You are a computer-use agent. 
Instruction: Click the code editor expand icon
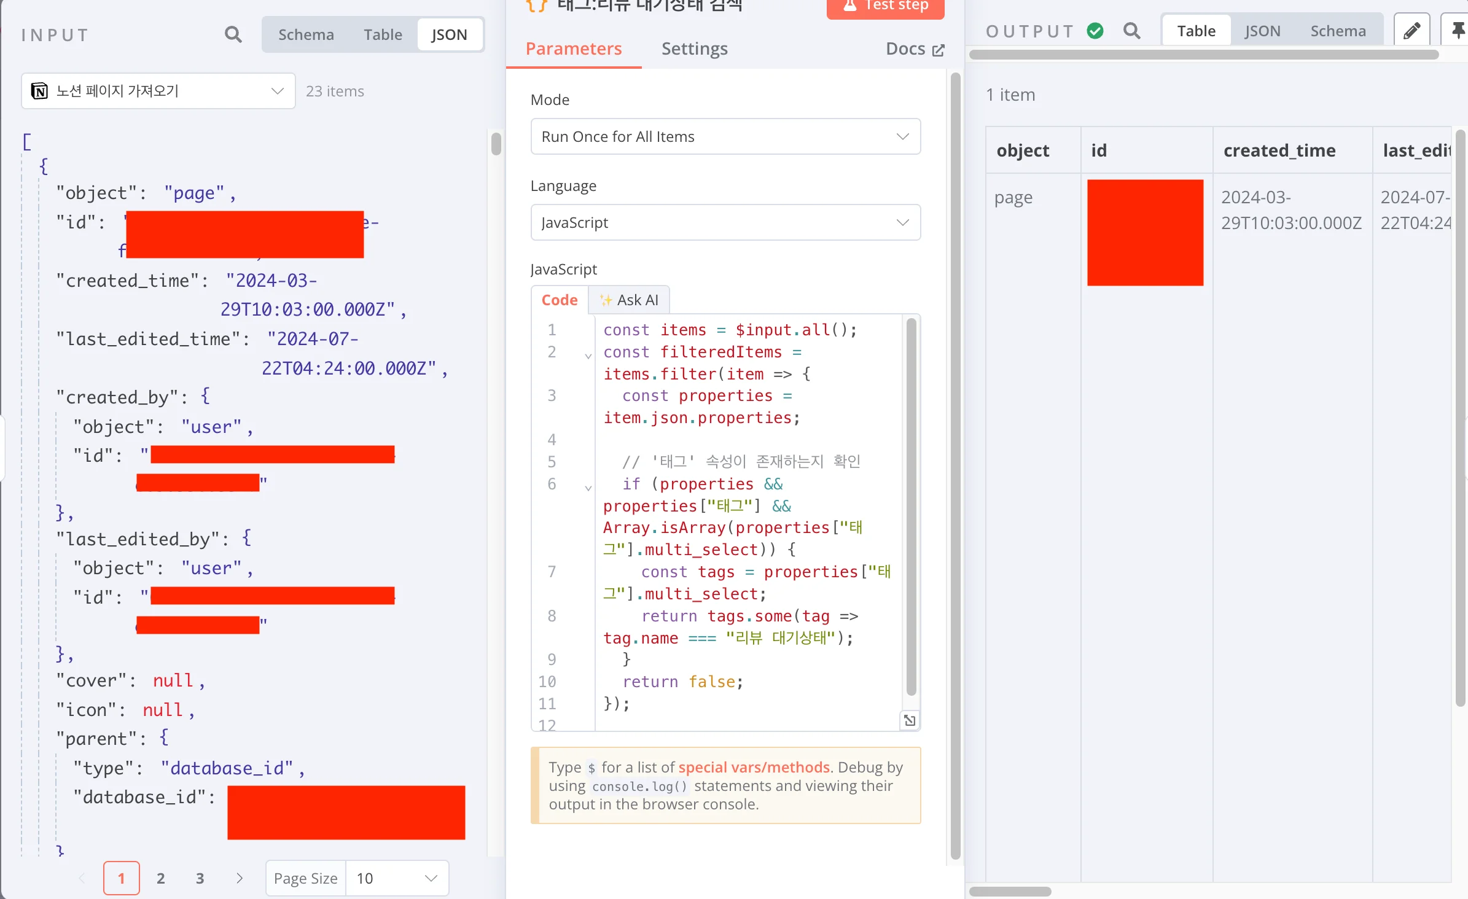[910, 720]
